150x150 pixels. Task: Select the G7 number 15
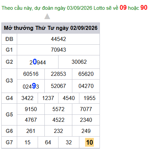click(x=28, y=143)
